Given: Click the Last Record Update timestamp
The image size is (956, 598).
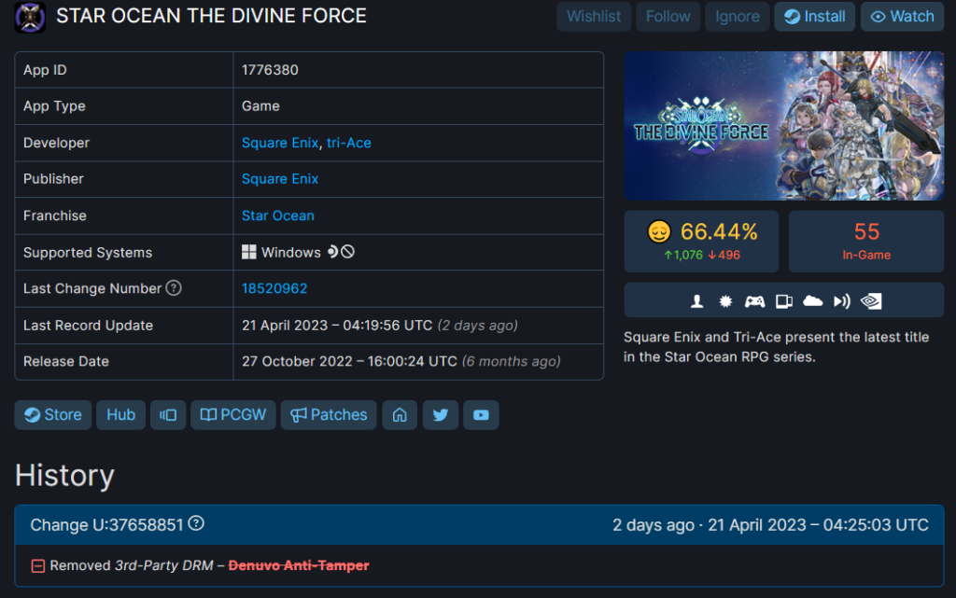Looking at the screenshot, I should click(337, 326).
